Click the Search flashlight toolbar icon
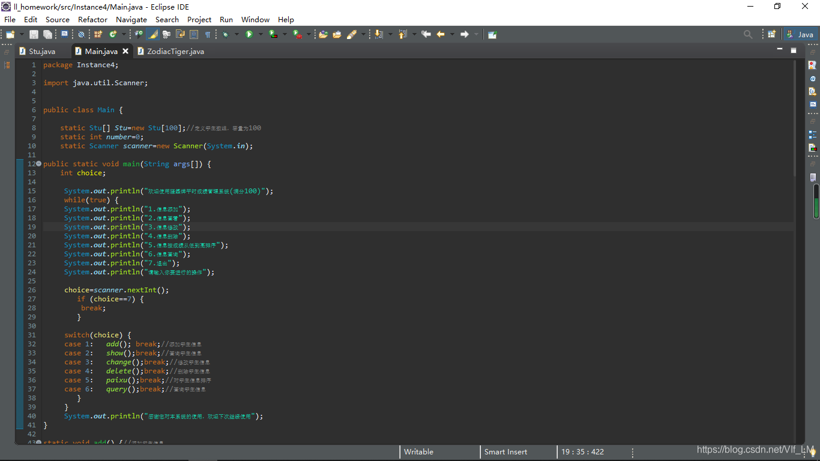The width and height of the screenshot is (820, 461). click(x=351, y=35)
